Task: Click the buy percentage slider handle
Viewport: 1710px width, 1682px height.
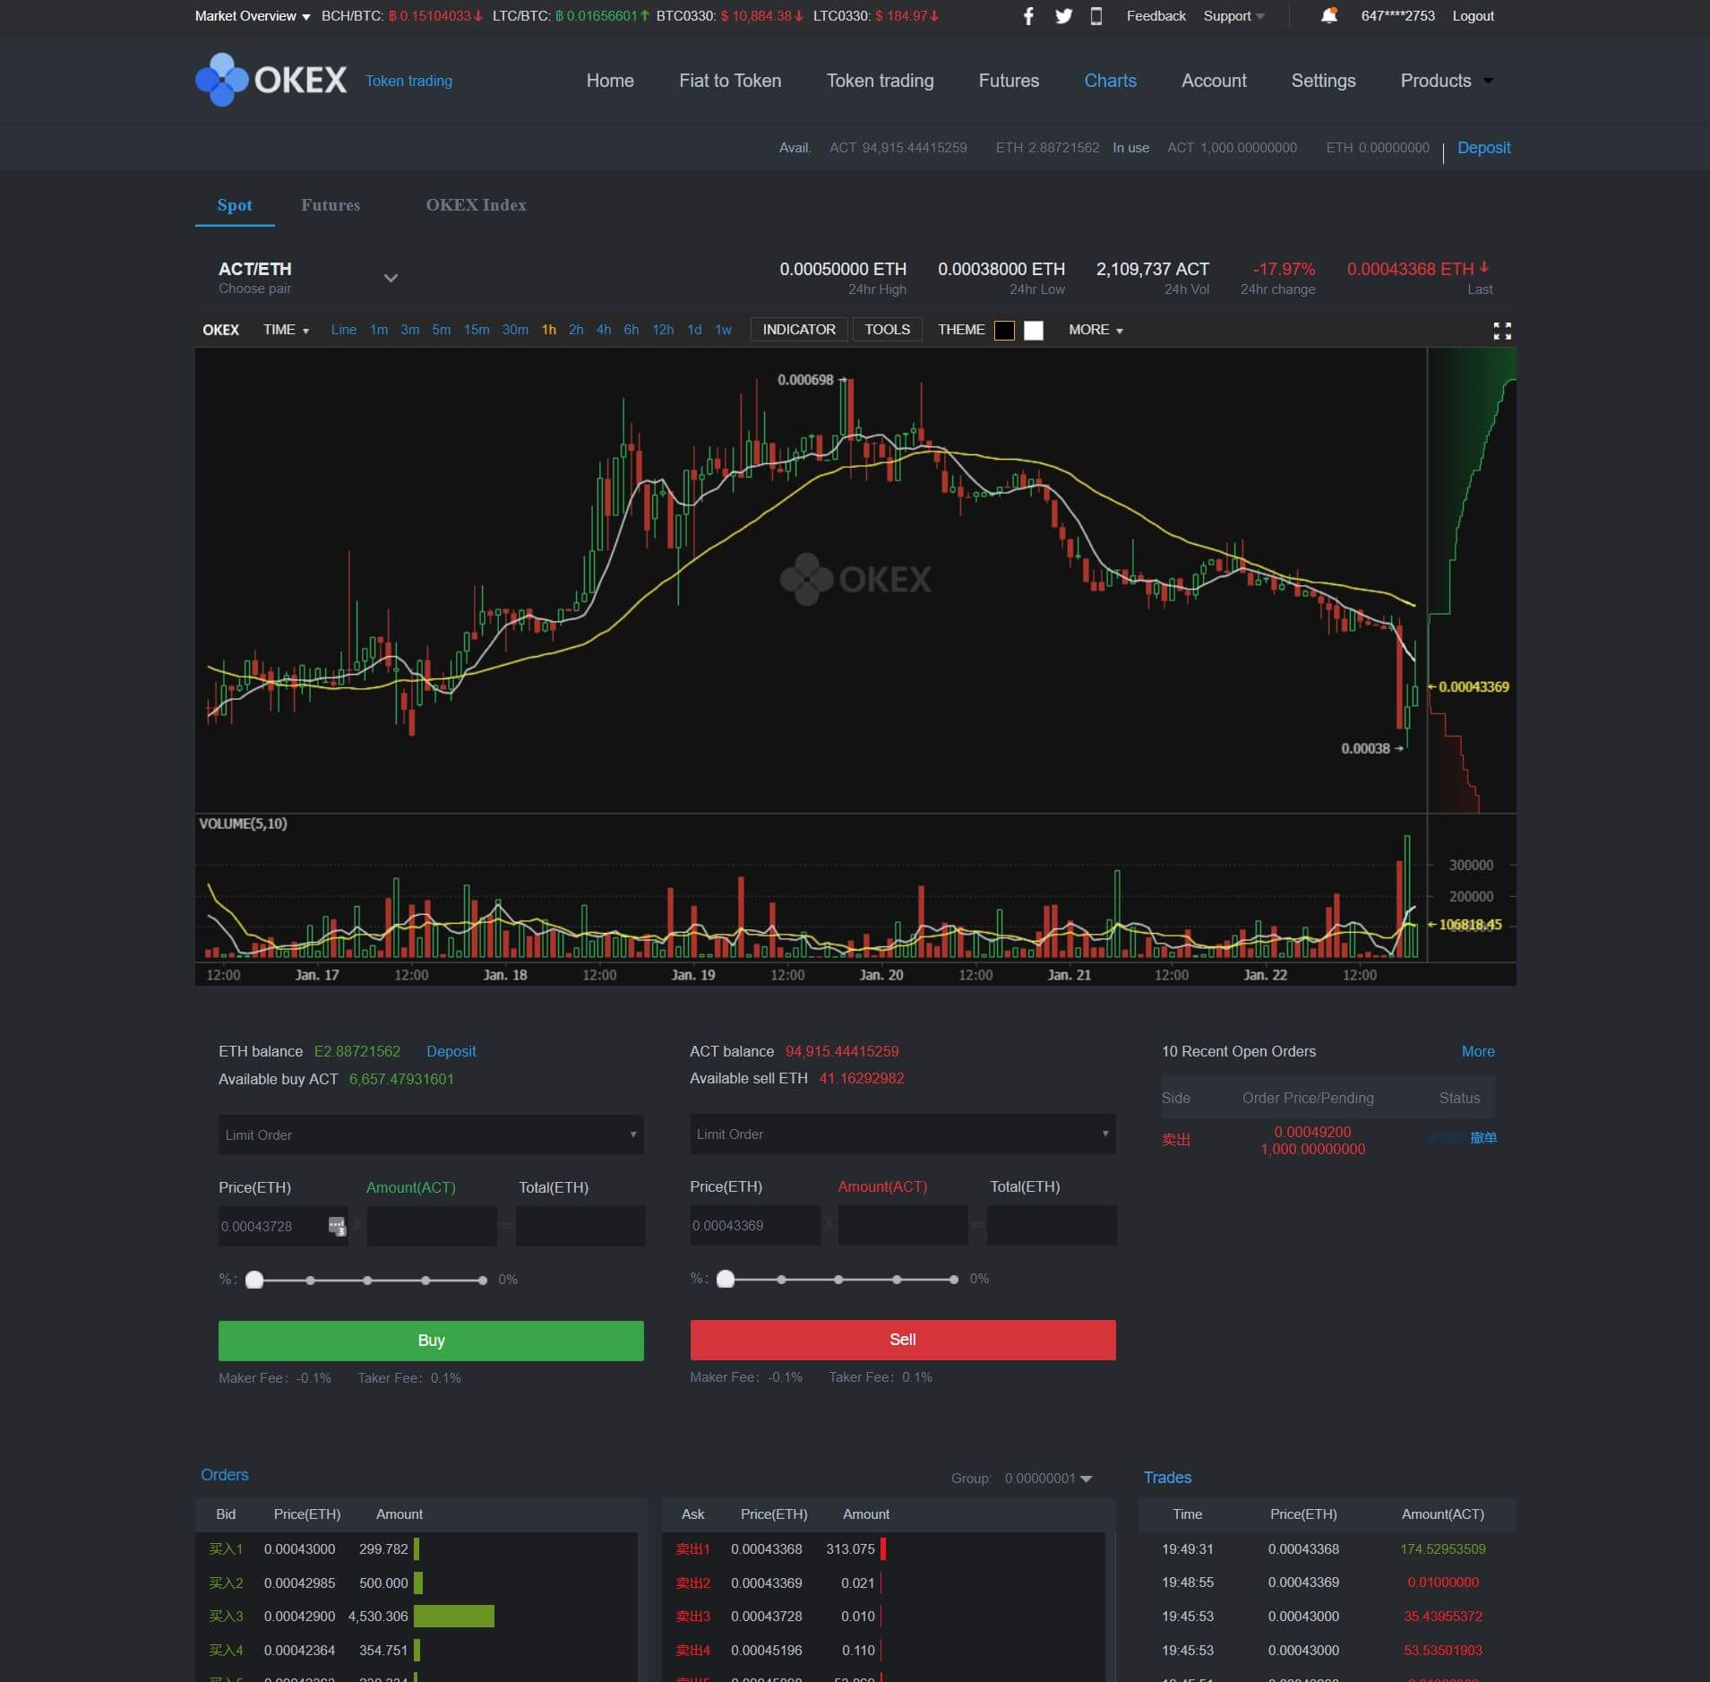Action: [255, 1280]
